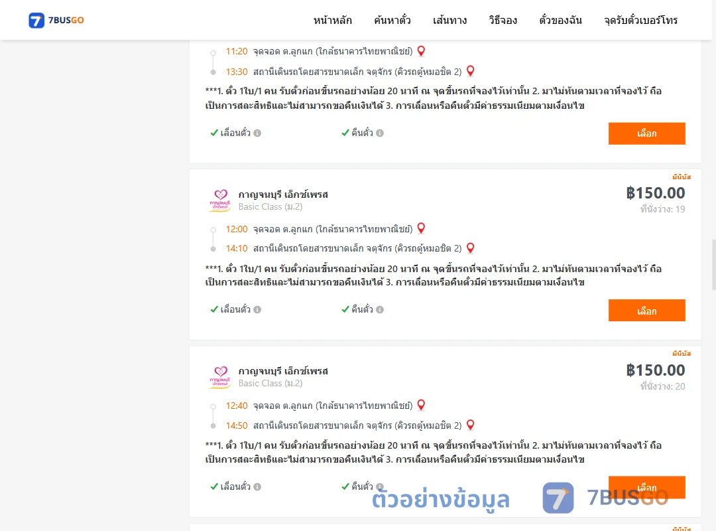Click the page vertical scrollbar thumb
This screenshot has width=716, height=531.
click(714, 264)
